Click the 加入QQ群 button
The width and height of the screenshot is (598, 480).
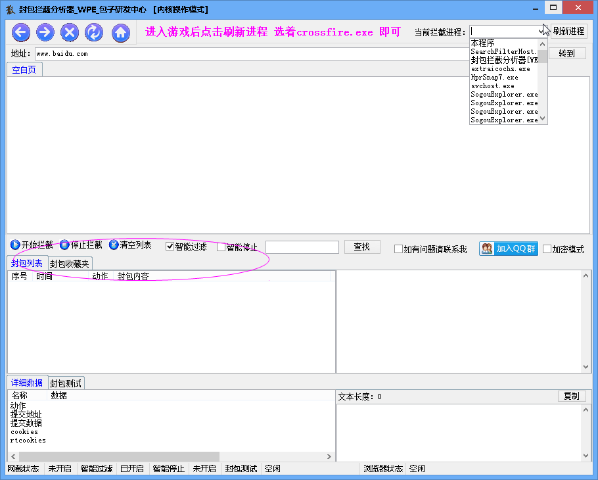click(509, 249)
